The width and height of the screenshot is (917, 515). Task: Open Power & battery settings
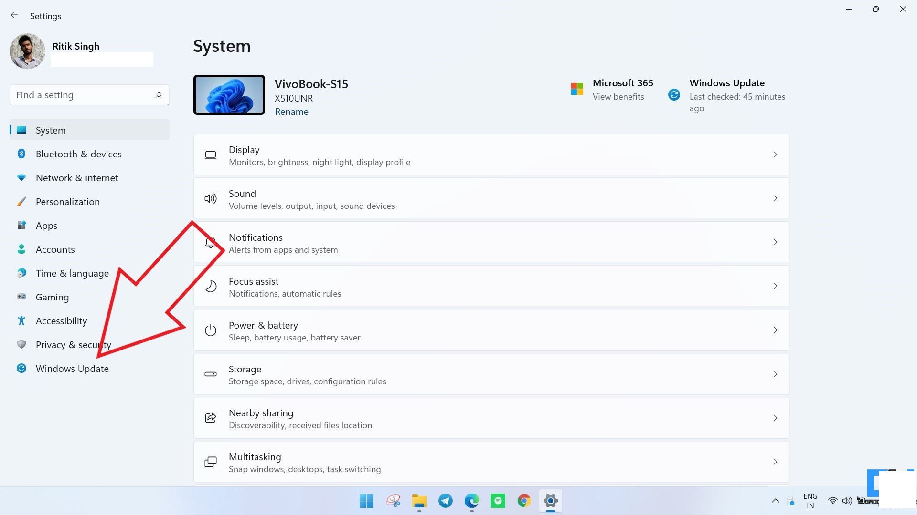point(491,330)
